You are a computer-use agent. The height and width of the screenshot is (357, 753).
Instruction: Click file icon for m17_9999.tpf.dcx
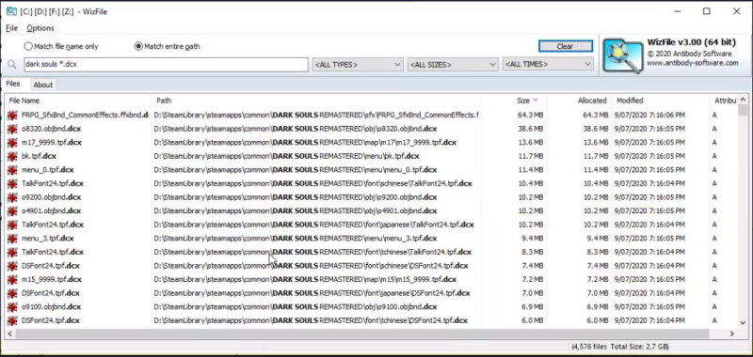pyautogui.click(x=12, y=142)
